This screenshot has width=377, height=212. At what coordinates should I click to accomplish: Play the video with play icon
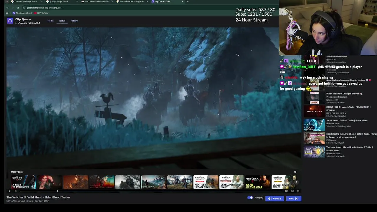click(9, 191)
